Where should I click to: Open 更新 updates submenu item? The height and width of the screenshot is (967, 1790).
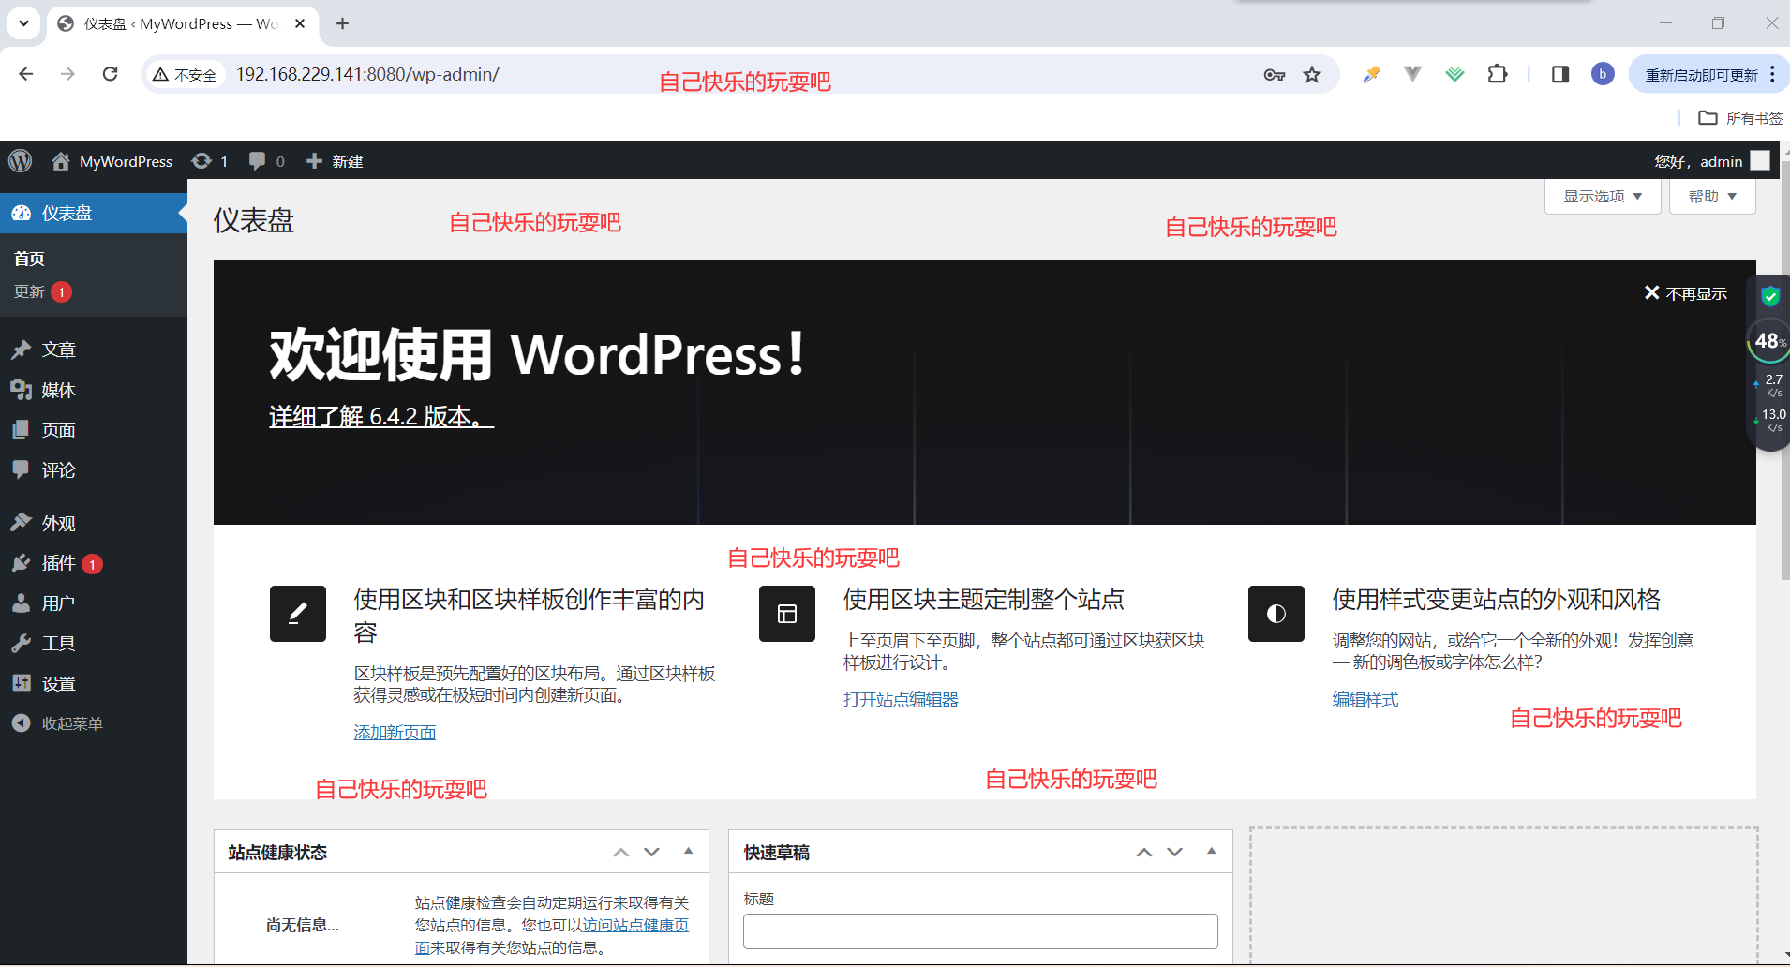42,292
